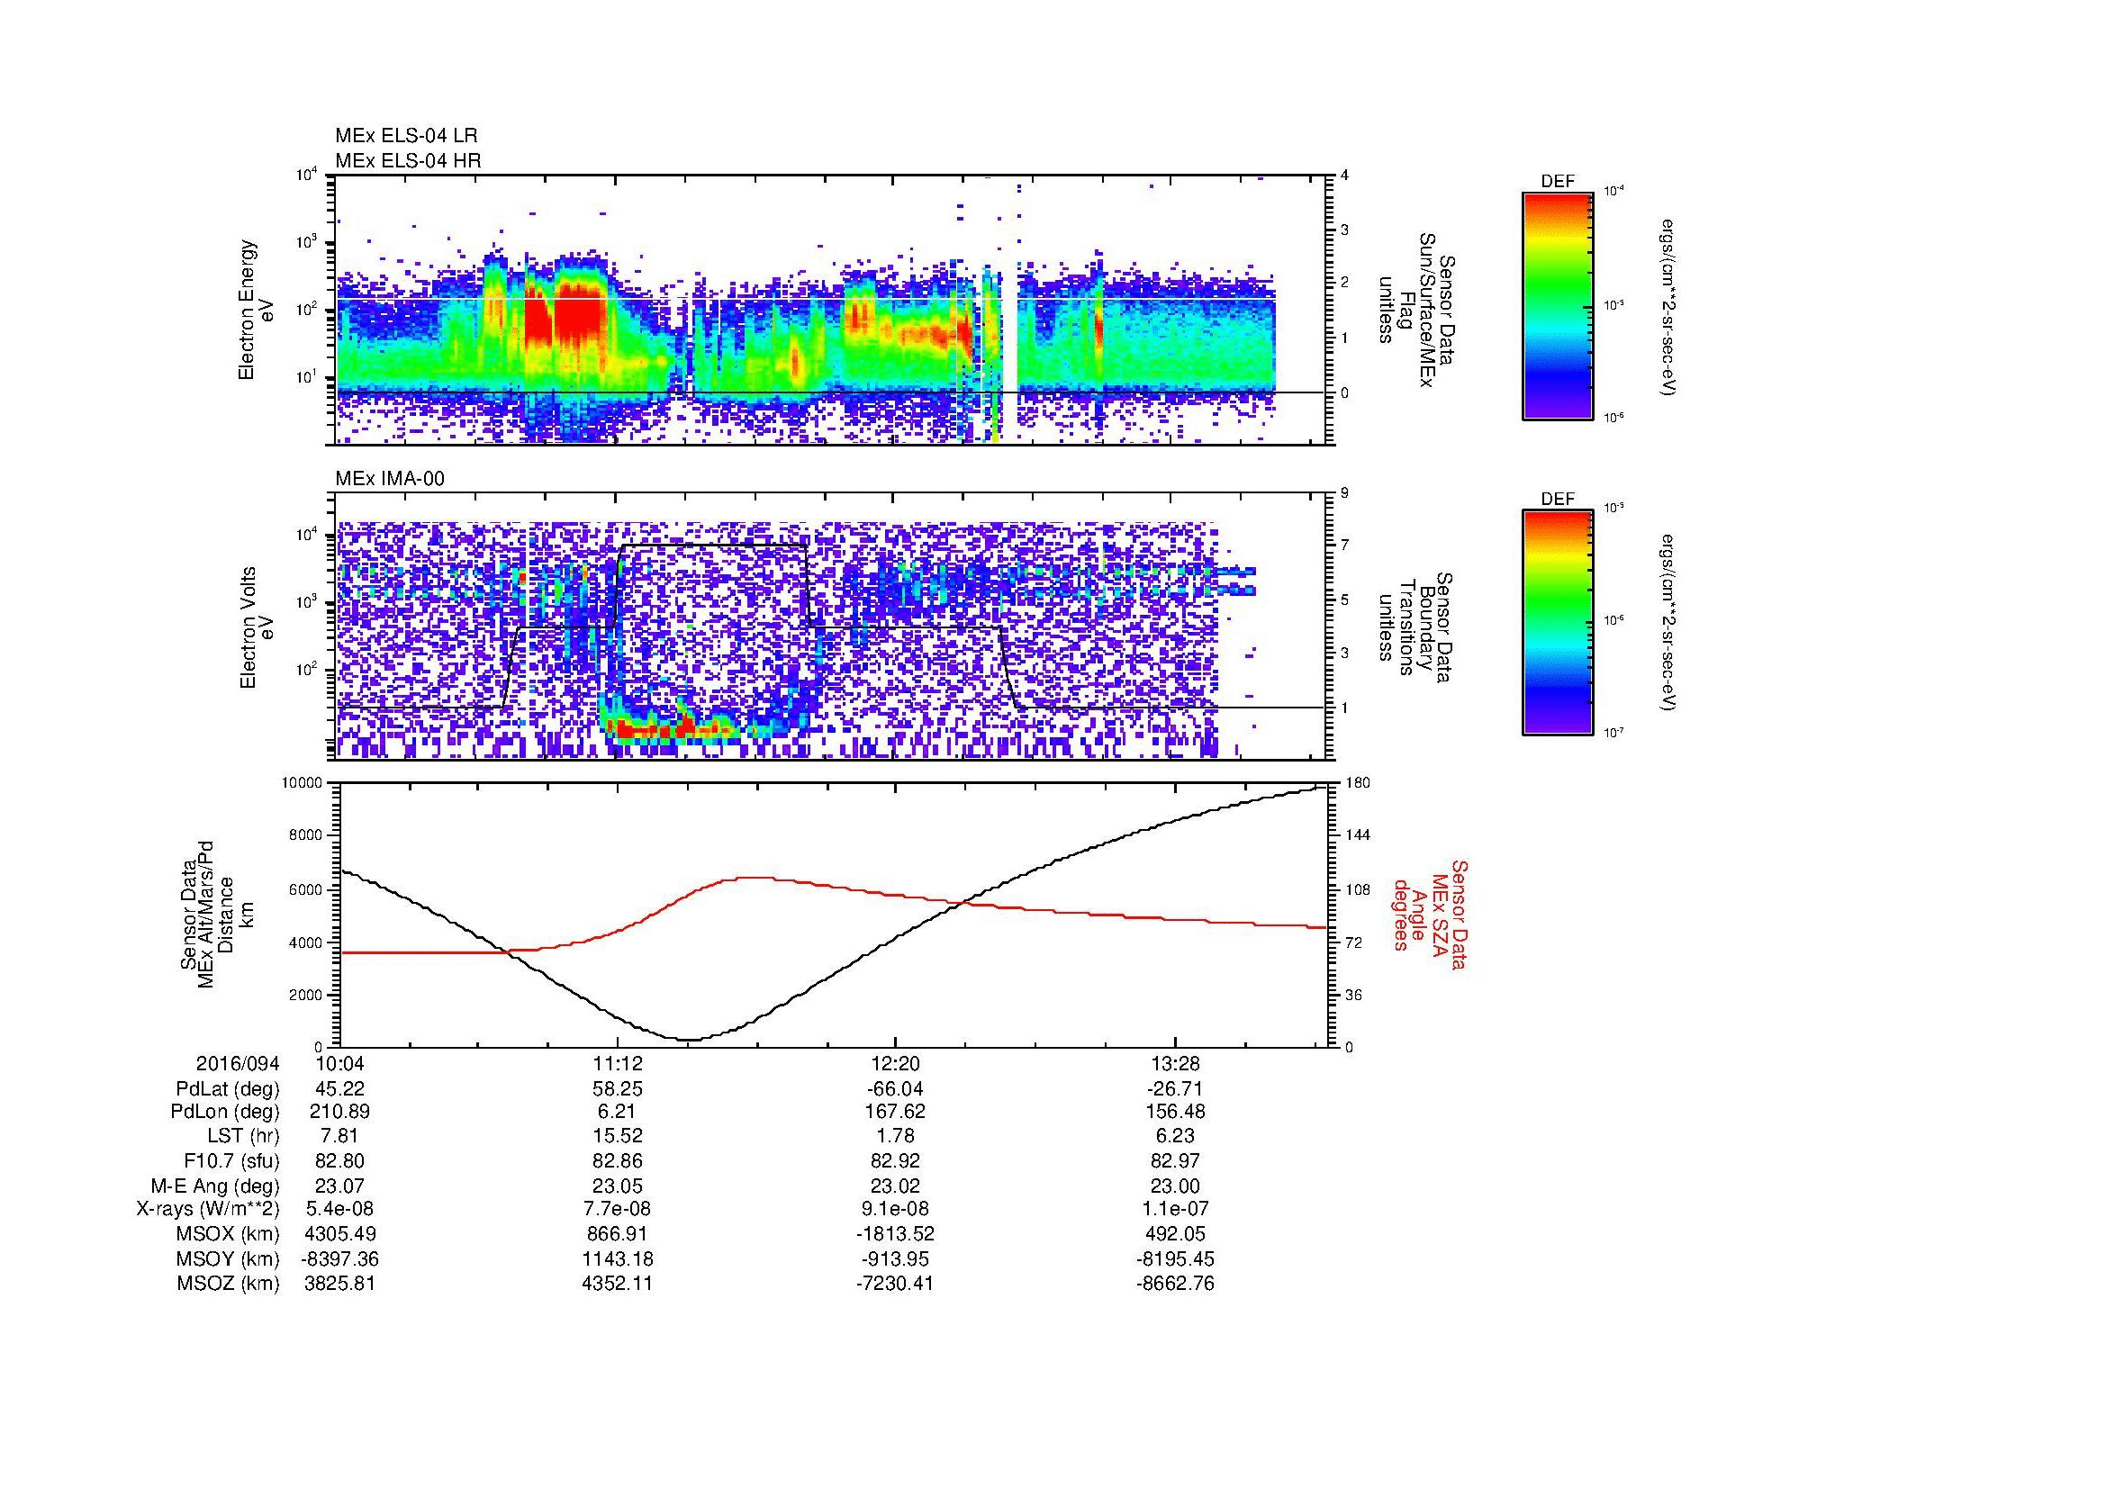Click the M-E Ang (deg) row label
The image size is (2106, 1488).
(215, 1186)
